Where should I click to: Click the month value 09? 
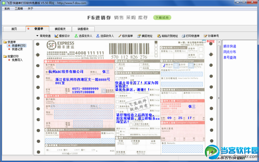click(169, 118)
